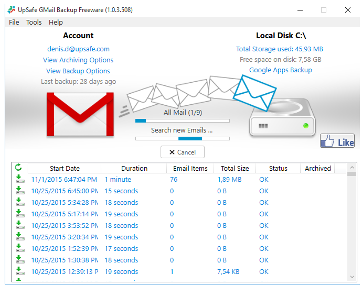Click backup icon for 11/1/2015 6:47:04 PM row
Screen dimensions: 362x286
pos(20,179)
